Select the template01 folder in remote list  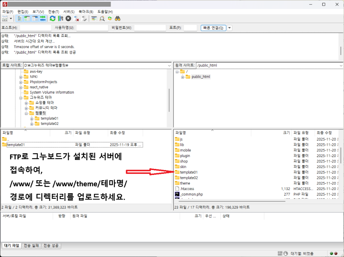click(x=188, y=172)
